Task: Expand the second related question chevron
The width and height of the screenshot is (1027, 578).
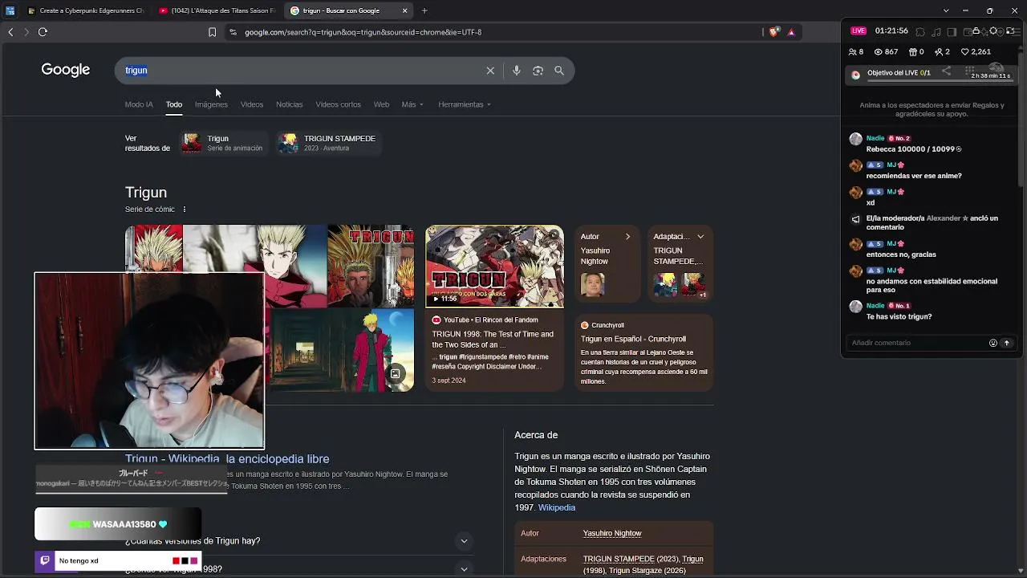Action: pos(464,569)
